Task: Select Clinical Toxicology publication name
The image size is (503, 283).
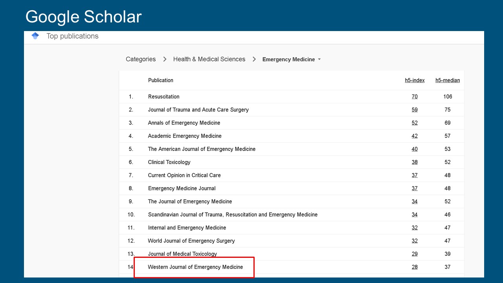Action: coord(169,162)
